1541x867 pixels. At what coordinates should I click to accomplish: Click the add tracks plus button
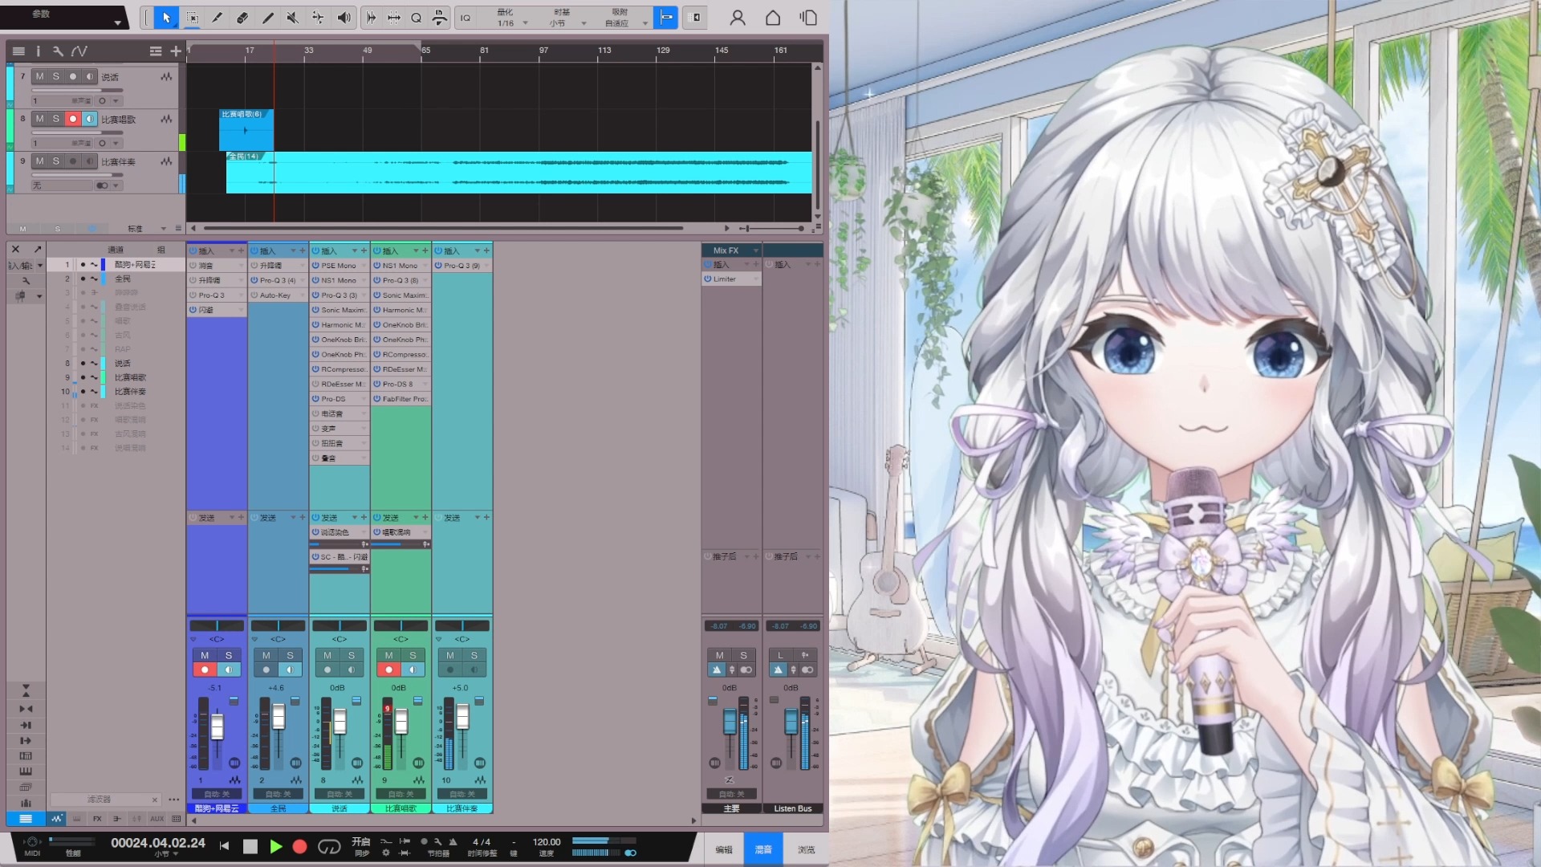point(176,51)
